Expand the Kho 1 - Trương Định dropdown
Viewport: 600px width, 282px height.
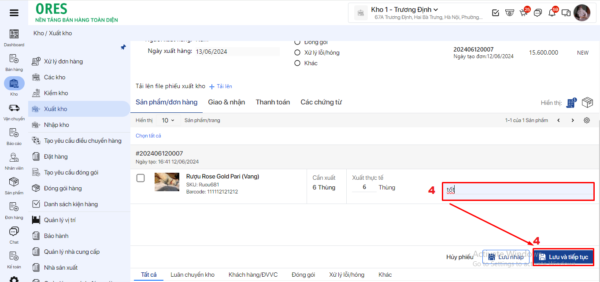click(404, 10)
